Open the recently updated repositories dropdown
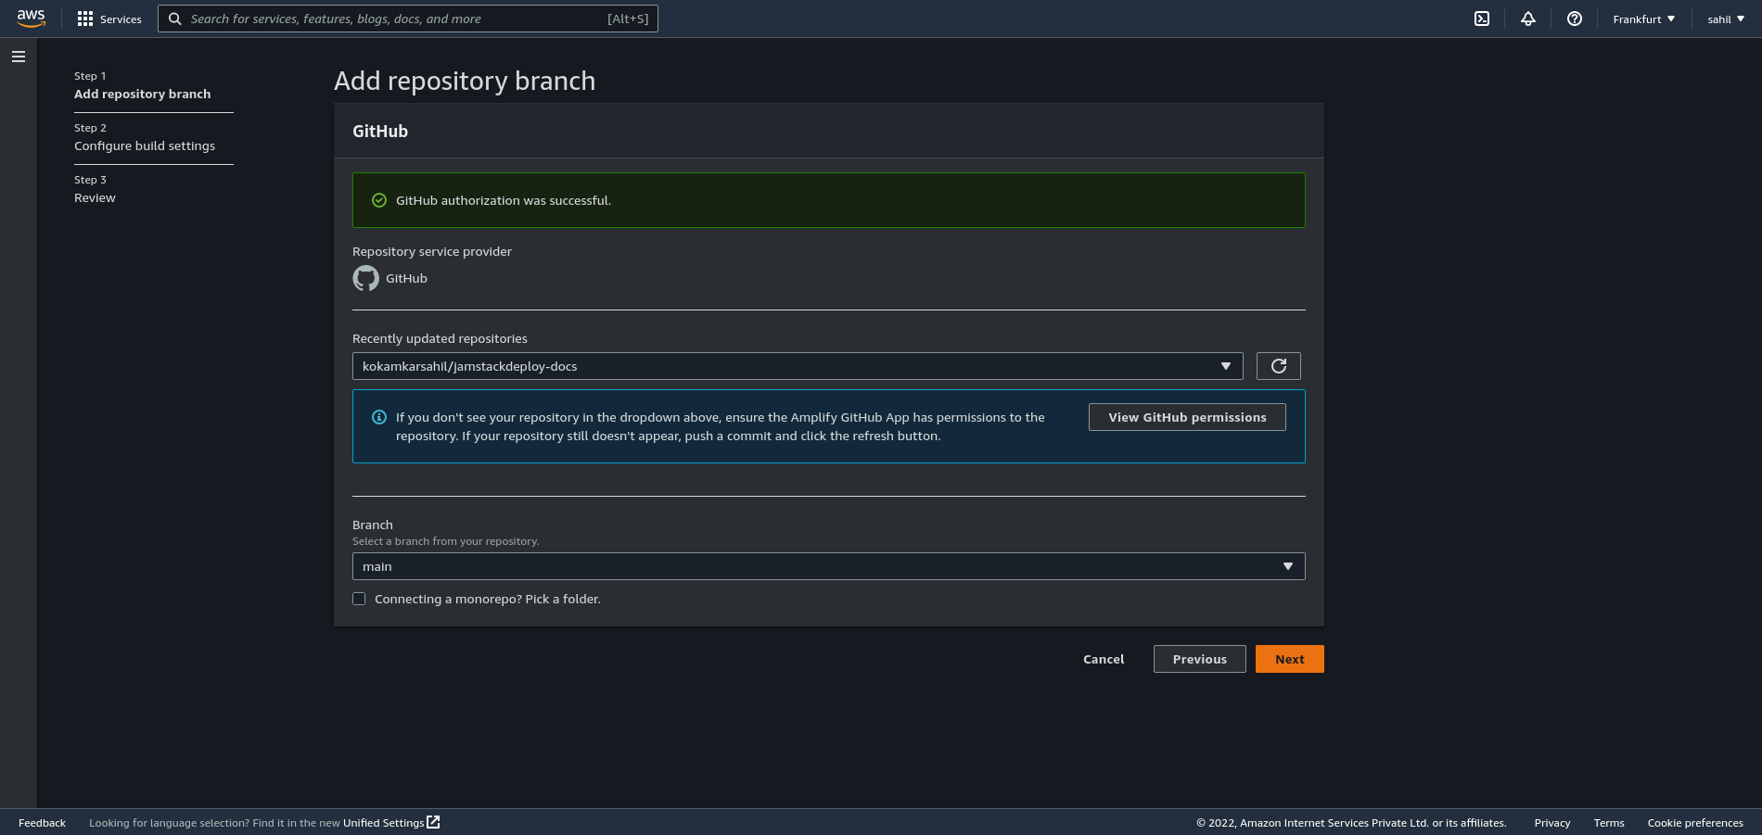The width and height of the screenshot is (1762, 835). pos(798,366)
